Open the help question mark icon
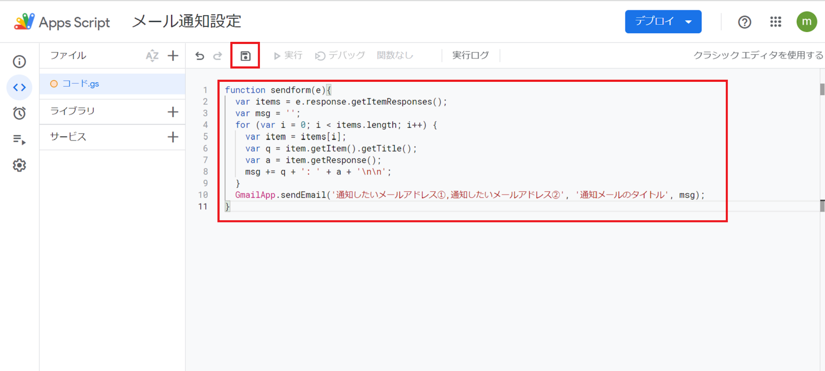This screenshot has height=371, width=825. point(744,22)
